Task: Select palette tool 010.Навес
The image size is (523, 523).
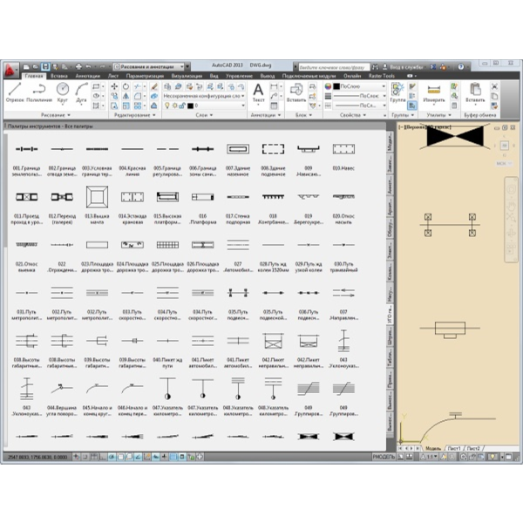Action: click(343, 157)
